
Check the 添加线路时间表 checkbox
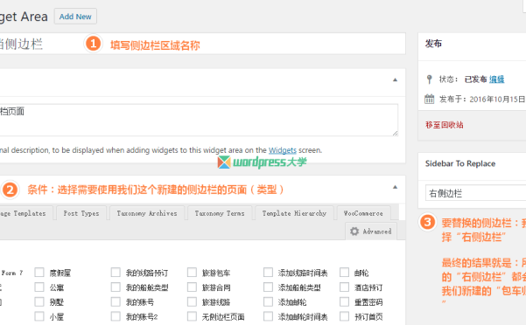click(268, 273)
